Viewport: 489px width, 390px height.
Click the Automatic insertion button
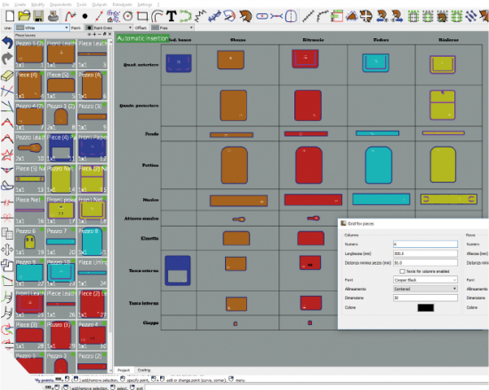point(143,38)
